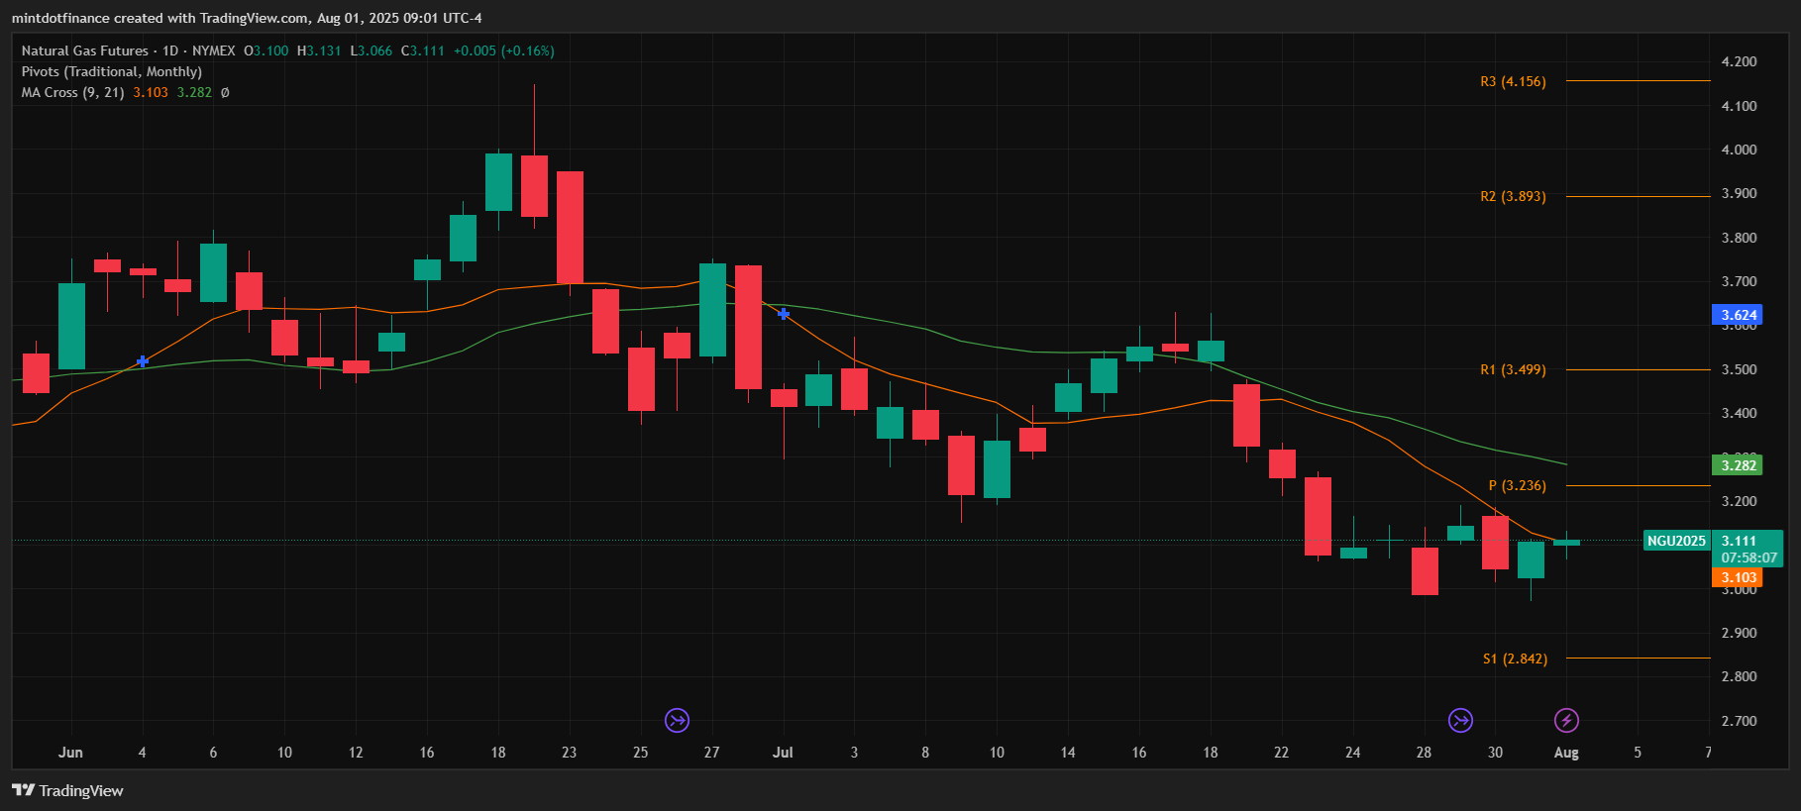1801x811 pixels.
Task: Click the 2.700 price scale label
Action: (1739, 721)
